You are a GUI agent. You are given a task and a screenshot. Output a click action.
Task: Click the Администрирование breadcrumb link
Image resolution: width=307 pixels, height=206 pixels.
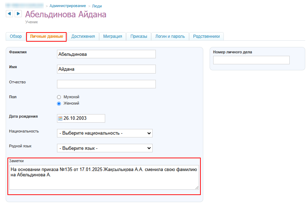click(68, 6)
